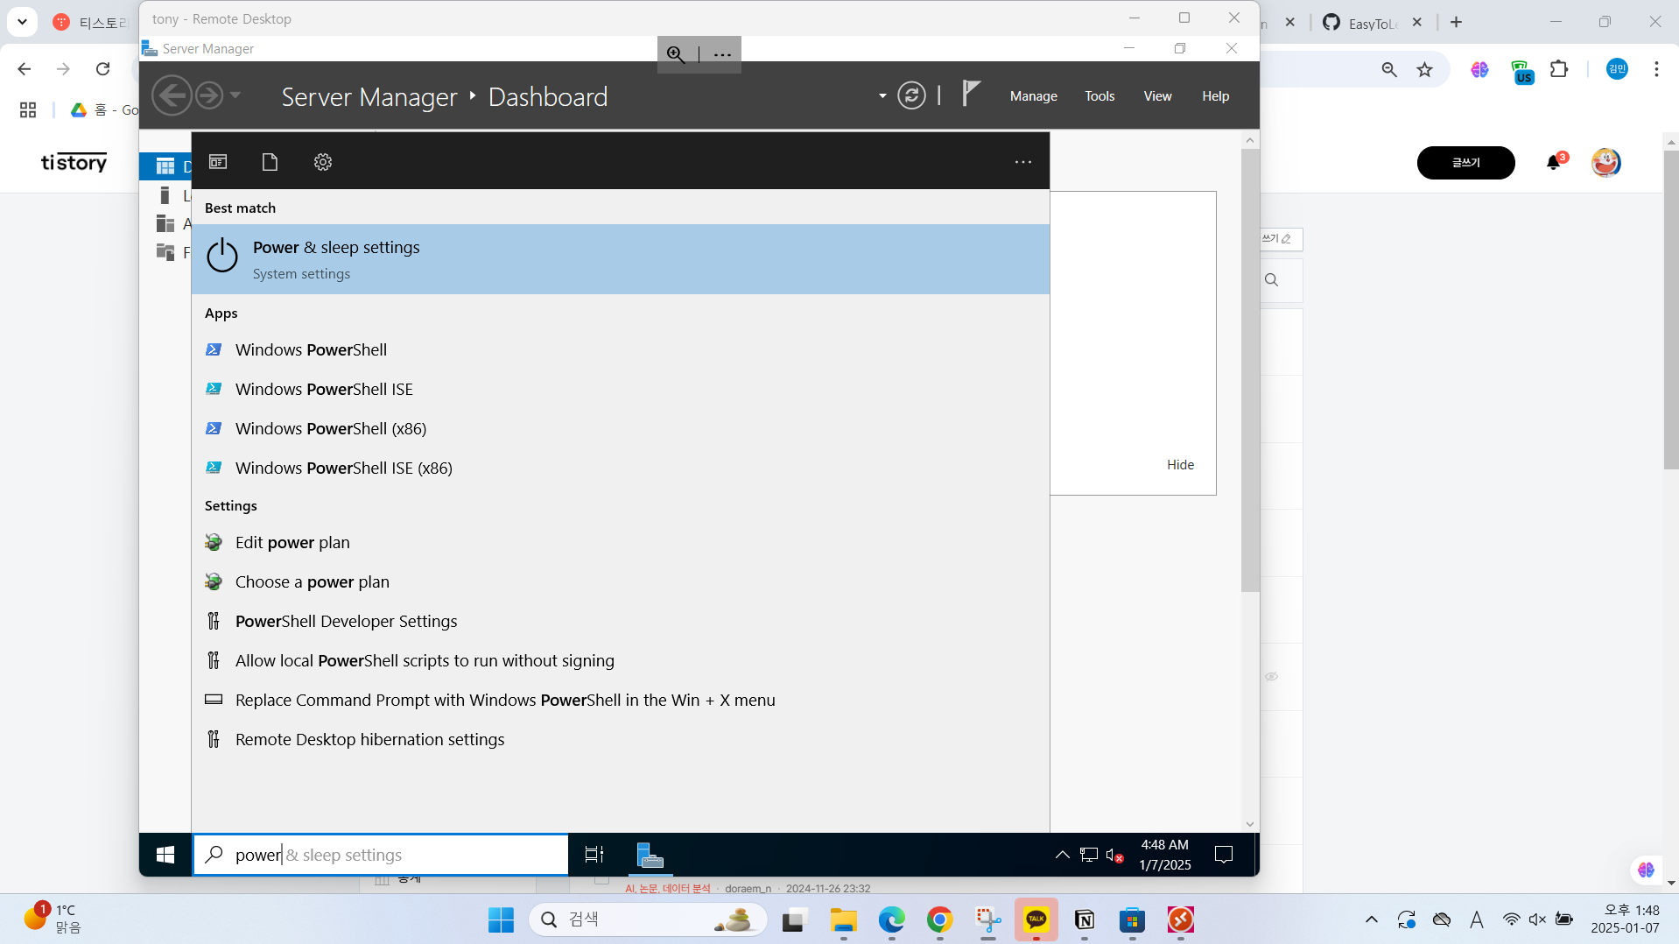Click host taskbar 검색 search box
The image size is (1679, 944).
click(x=648, y=919)
